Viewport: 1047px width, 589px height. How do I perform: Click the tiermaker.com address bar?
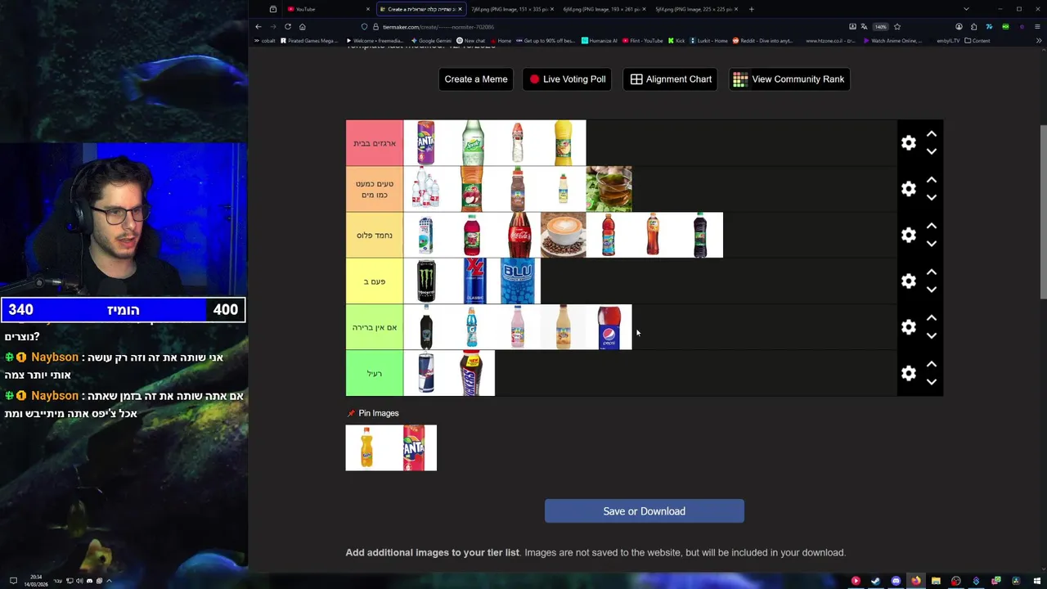tap(605, 26)
